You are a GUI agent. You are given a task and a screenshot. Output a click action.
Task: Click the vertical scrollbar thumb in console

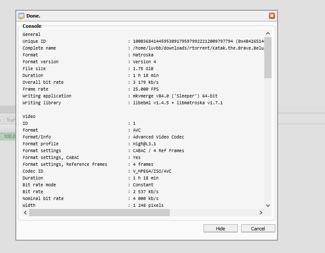pyautogui.click(x=268, y=58)
